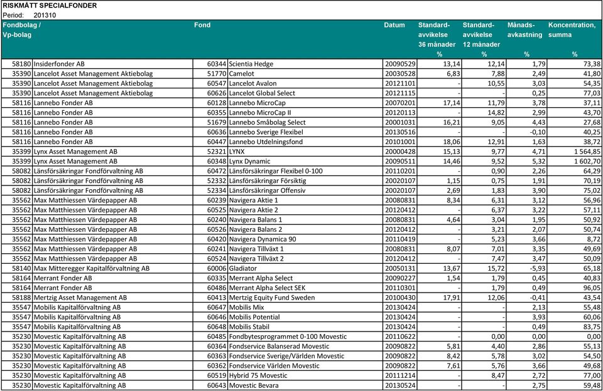This screenshot has height=391, width=603.
Task: Select the 'Navigera Aktie 2' cell
Action: pos(305,210)
